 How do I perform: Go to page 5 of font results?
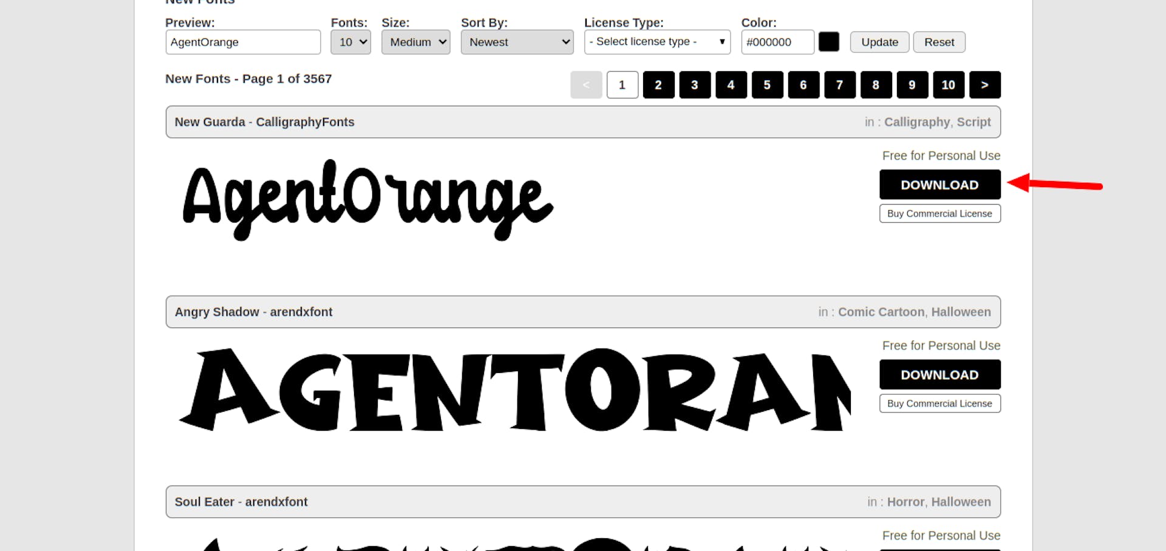(767, 85)
